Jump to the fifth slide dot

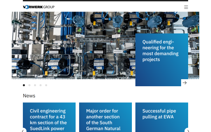[46, 85]
